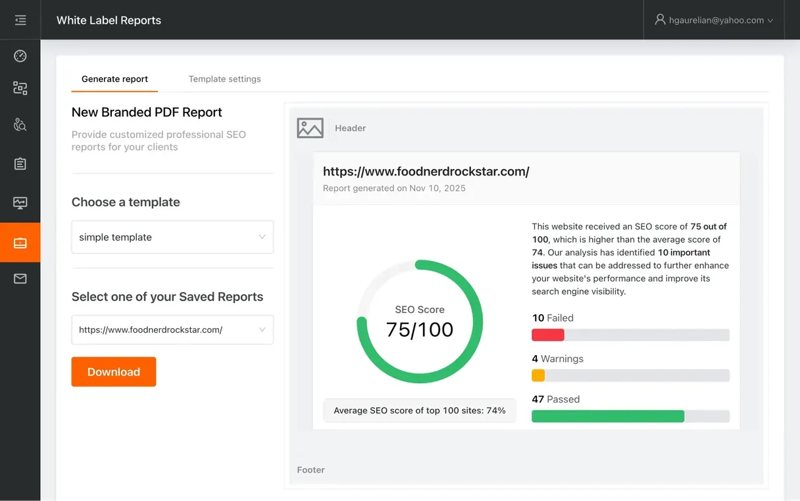Click the site scan icon in sidebar

coord(20,88)
